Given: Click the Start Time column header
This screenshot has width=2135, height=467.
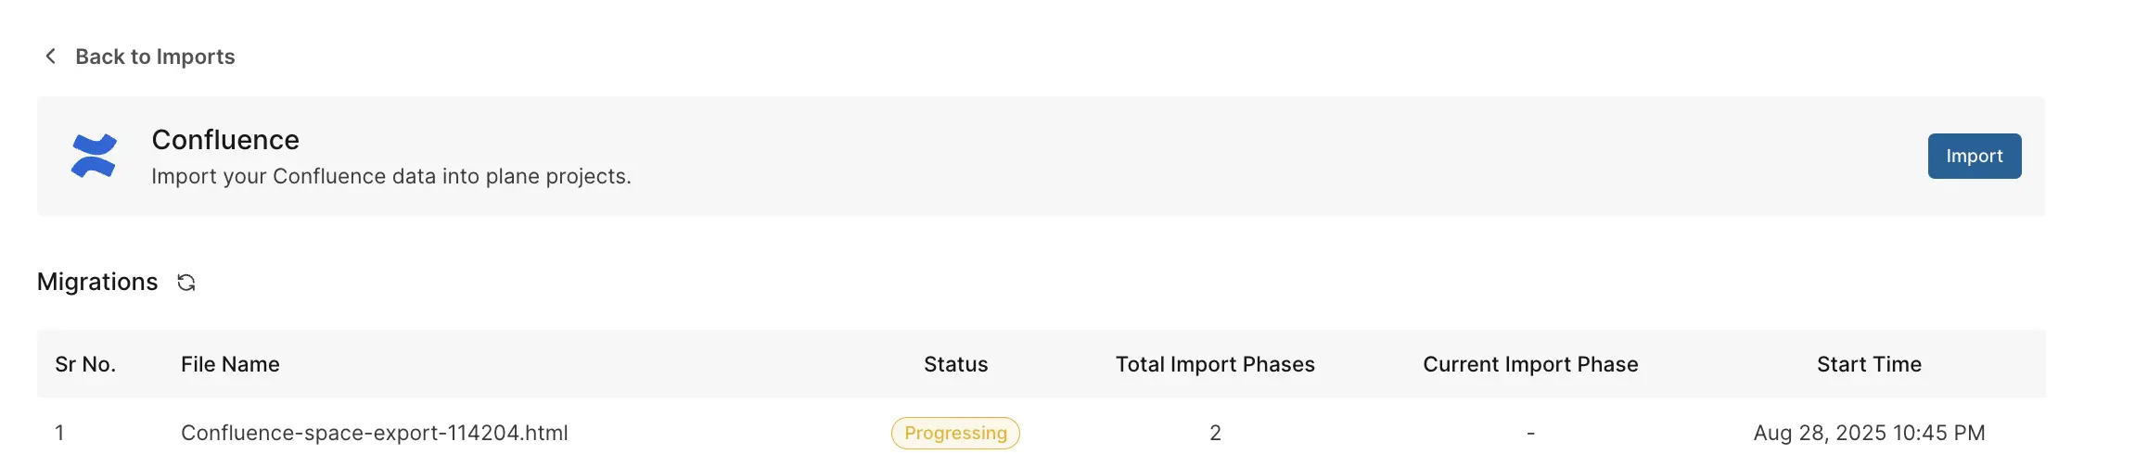Looking at the screenshot, I should 1869,364.
